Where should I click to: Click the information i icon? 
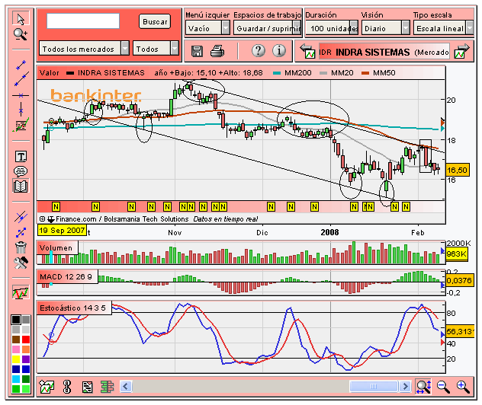click(279, 50)
